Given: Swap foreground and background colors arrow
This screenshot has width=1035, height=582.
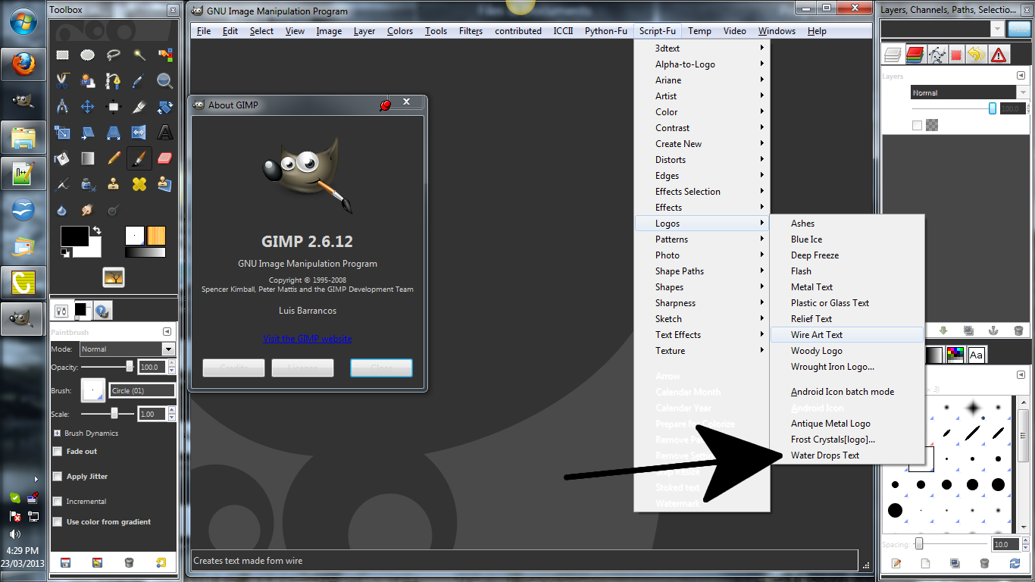Looking at the screenshot, I should [x=96, y=230].
